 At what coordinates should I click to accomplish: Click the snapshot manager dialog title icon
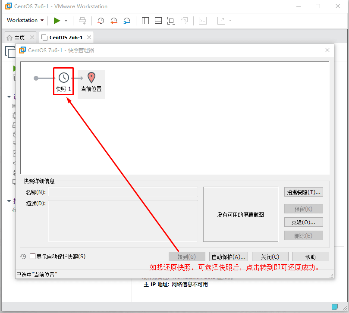tap(22, 50)
